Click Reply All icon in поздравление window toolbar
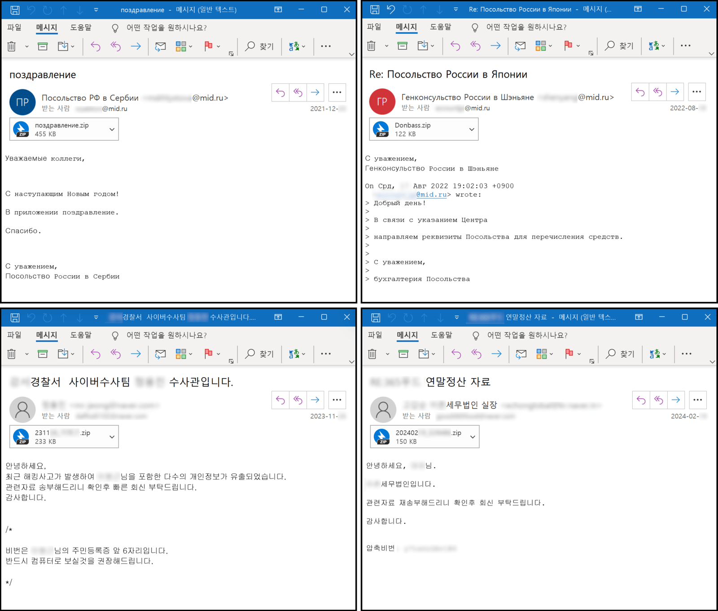The image size is (718, 611). coord(116,46)
